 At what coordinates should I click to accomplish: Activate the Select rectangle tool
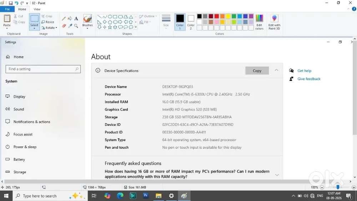(34, 19)
